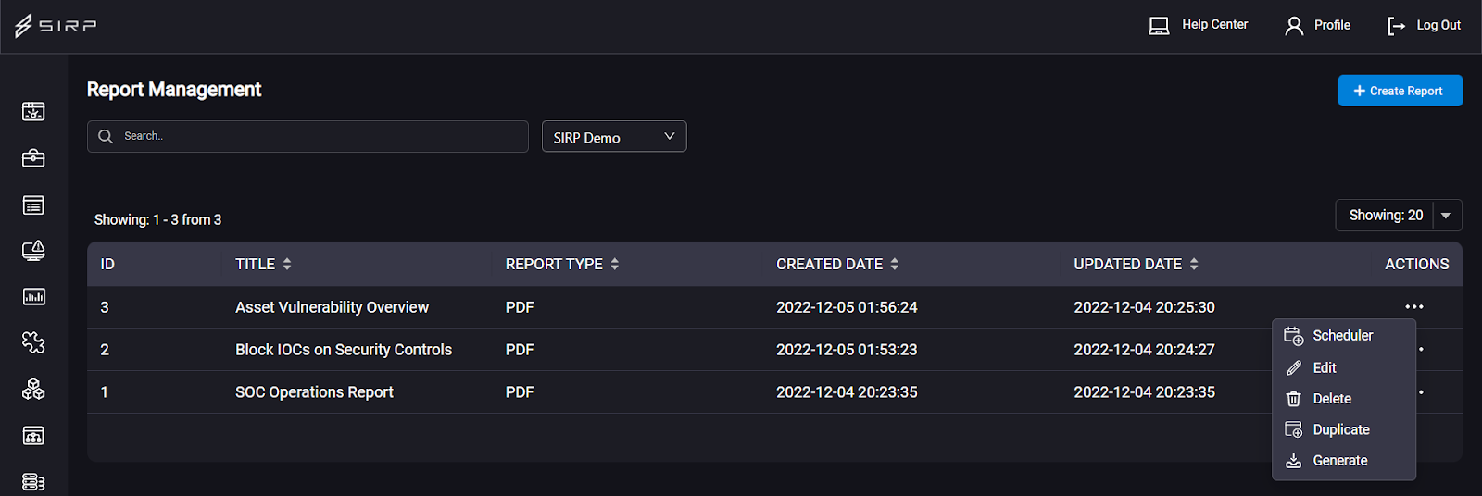This screenshot has height=496, width=1482.
Task: Expand the SIRP Demo dropdown
Action: pyautogui.click(x=614, y=137)
